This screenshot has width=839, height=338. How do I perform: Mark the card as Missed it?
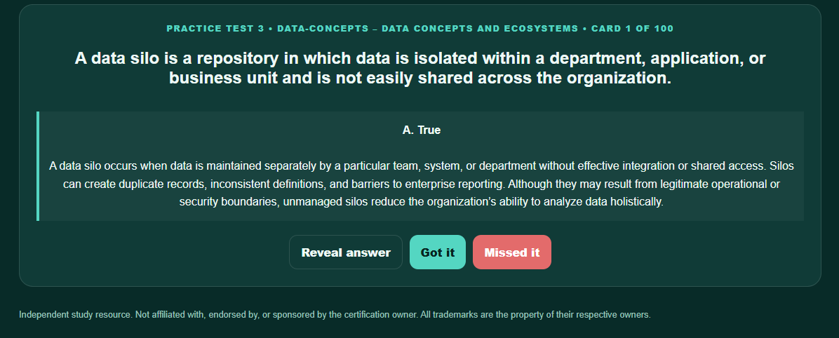(512, 252)
